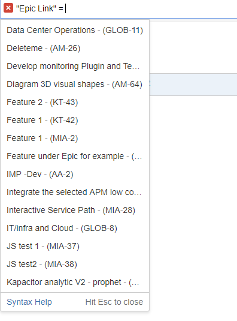The image size is (237, 321).
Task: Select Integrate the selected APM suggestion
Action: point(75,192)
